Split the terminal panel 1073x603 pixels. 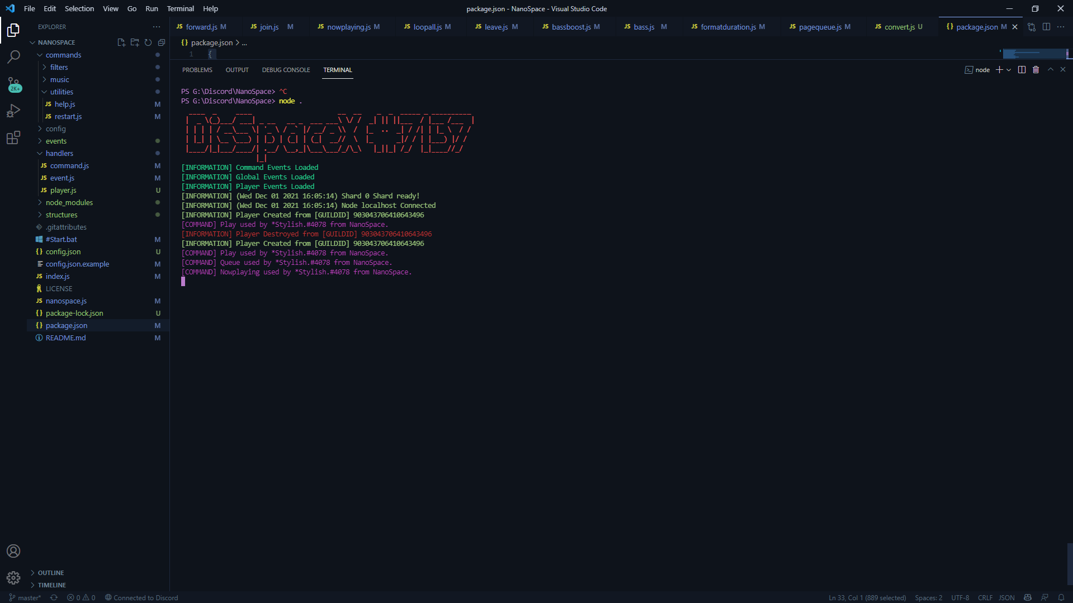pyautogui.click(x=1022, y=70)
